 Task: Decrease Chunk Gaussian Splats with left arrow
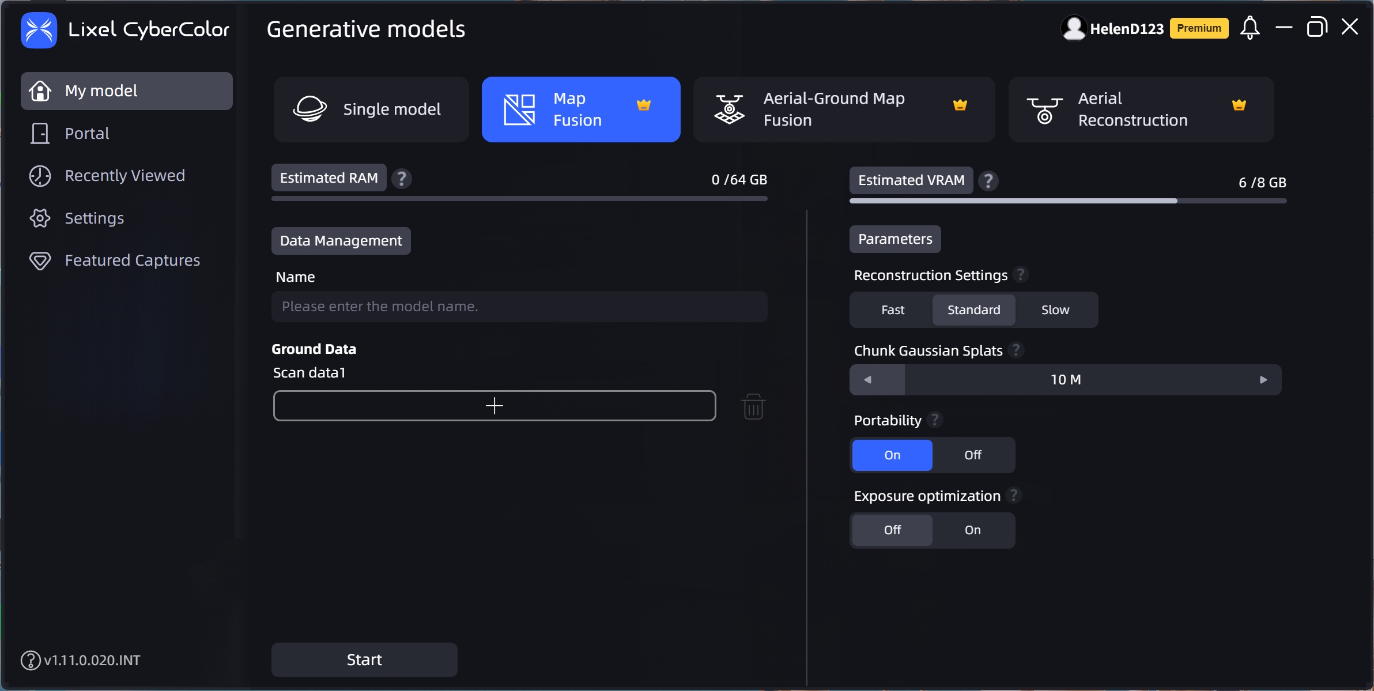click(867, 380)
